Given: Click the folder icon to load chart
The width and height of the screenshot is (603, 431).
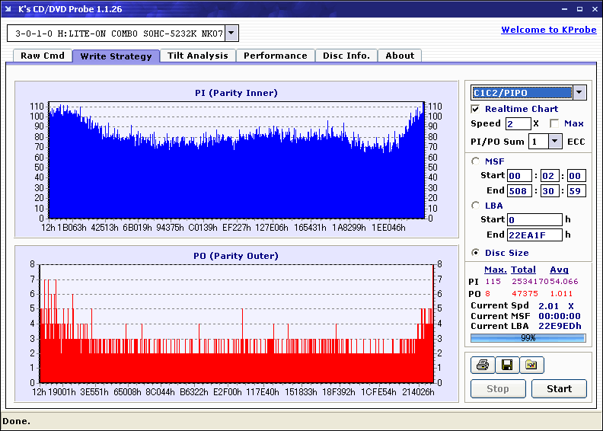Looking at the screenshot, I should click(531, 366).
